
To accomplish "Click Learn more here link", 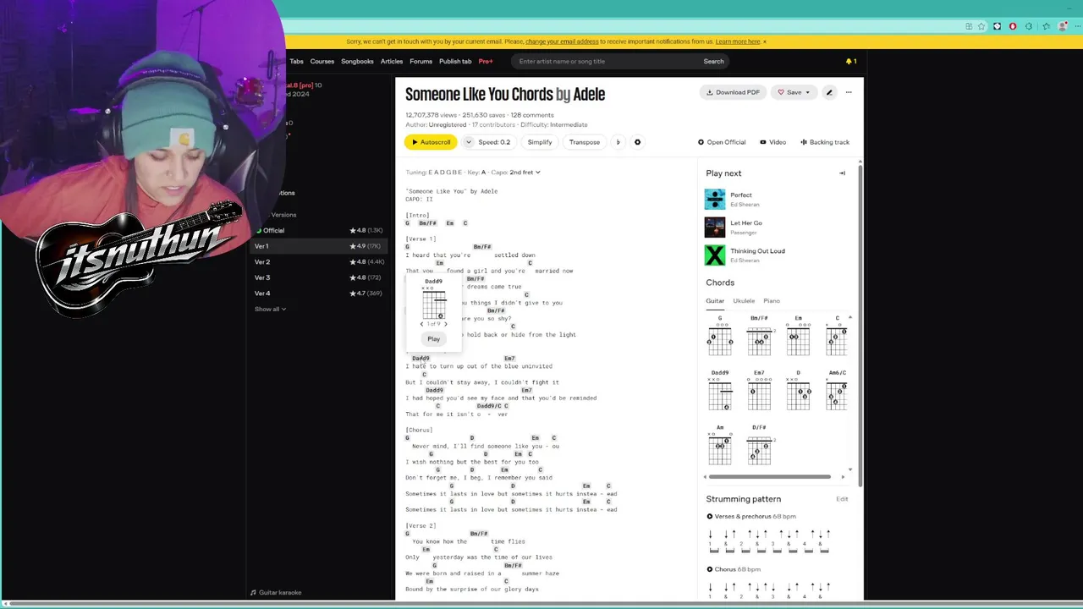I will click(738, 41).
